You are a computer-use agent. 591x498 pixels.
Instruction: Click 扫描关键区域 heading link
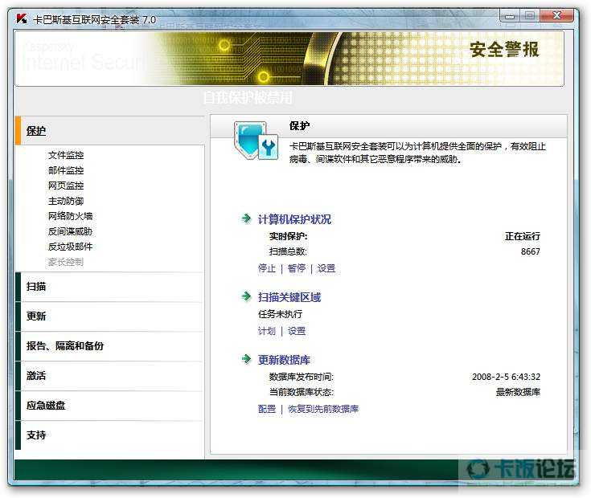click(289, 297)
